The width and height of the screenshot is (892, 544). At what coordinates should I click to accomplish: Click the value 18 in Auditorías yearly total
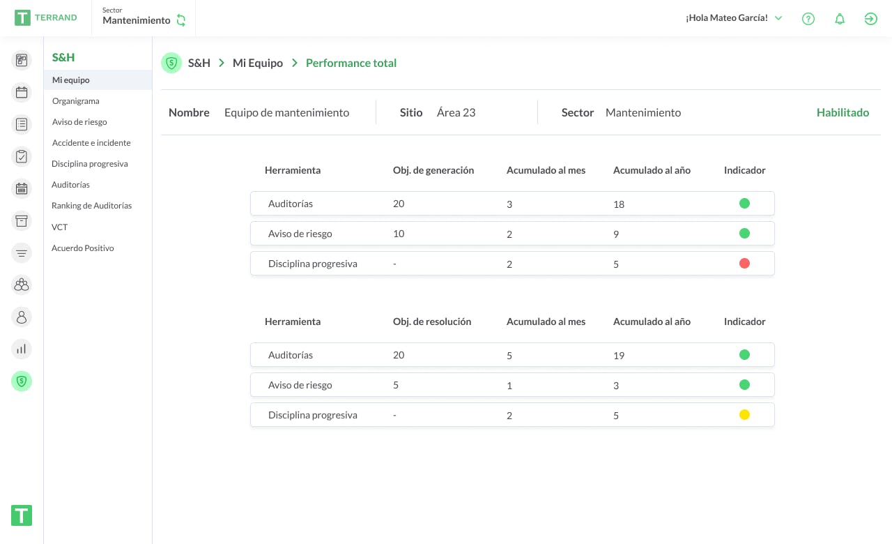[x=619, y=204]
